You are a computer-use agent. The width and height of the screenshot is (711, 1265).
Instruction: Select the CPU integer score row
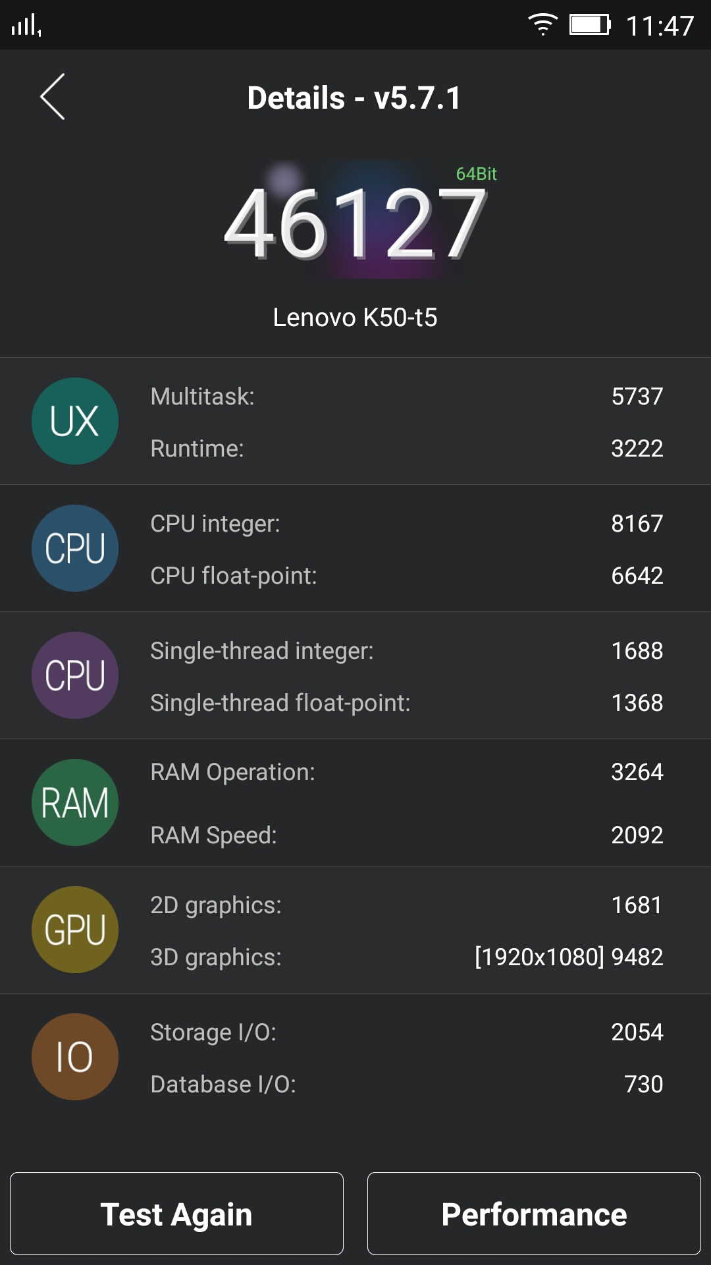point(406,524)
